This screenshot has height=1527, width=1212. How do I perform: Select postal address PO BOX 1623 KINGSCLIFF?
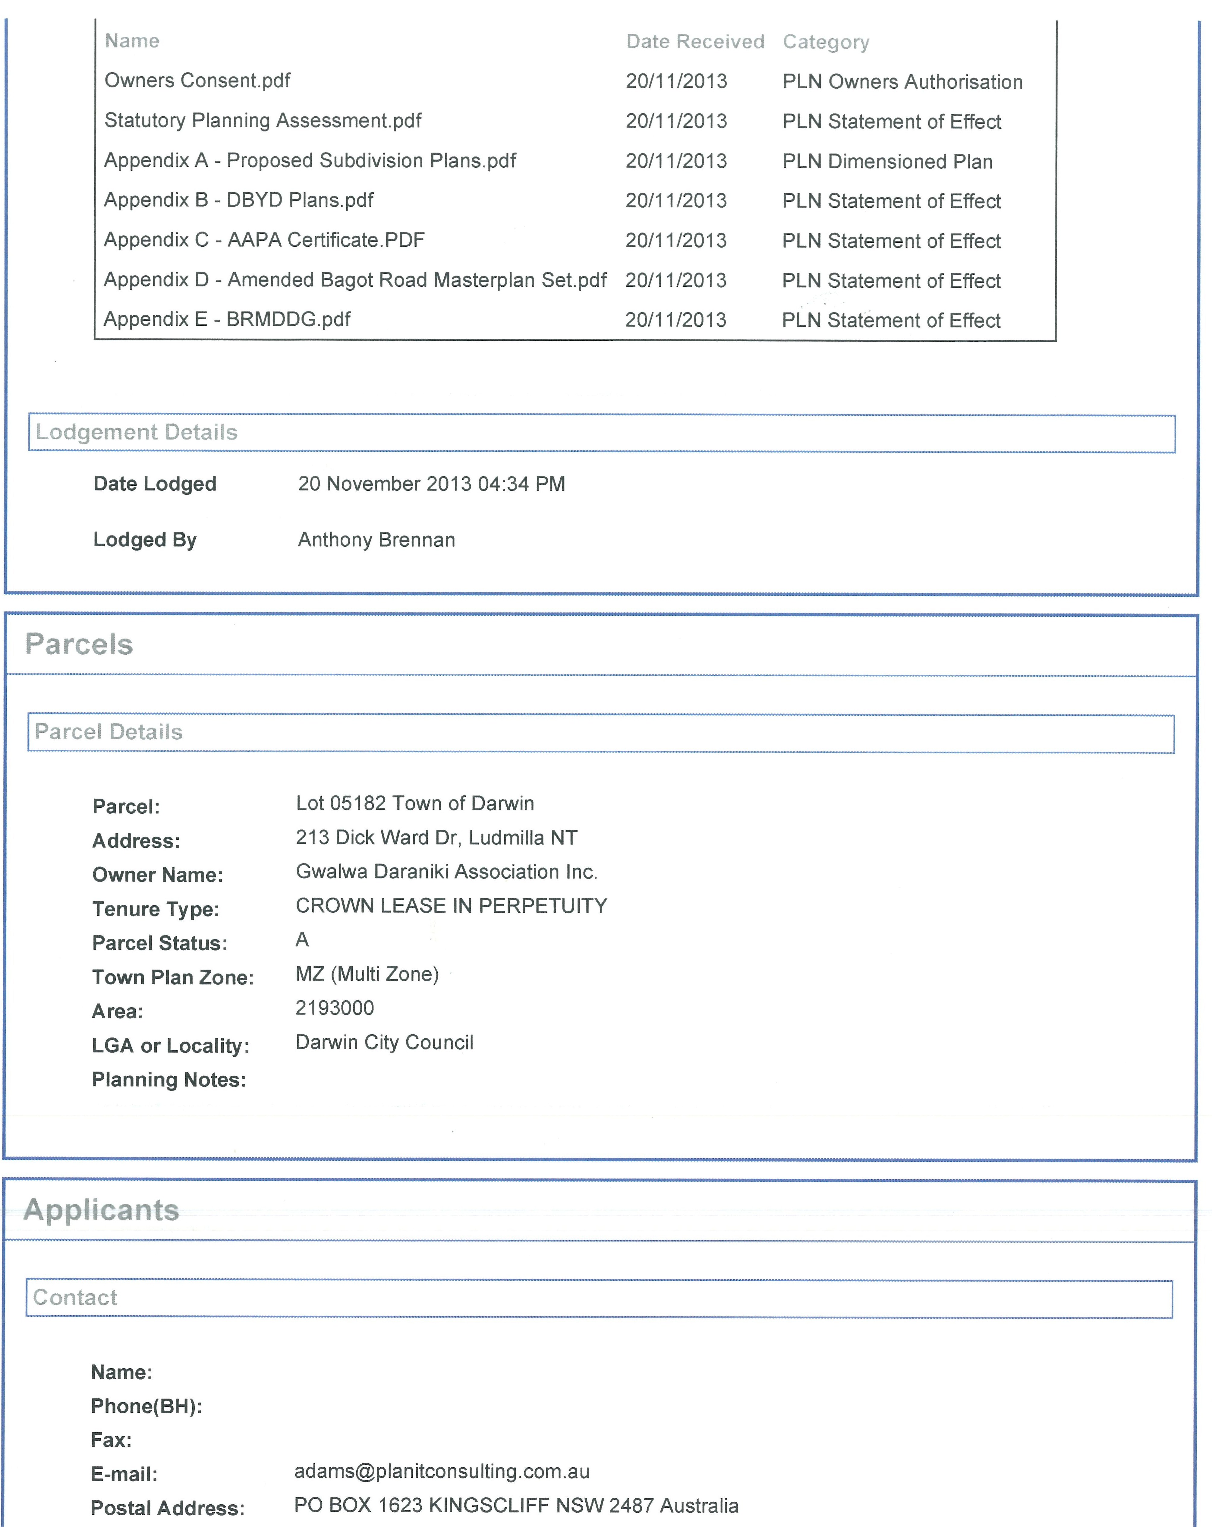click(516, 1506)
